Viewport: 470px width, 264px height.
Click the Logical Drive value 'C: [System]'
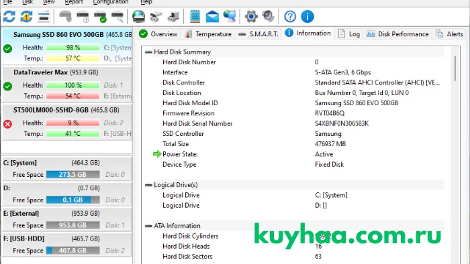[x=331, y=195]
